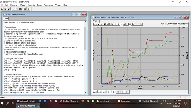Click the Readout crosshair button
This screenshot has height=108, width=191.
tap(133, 24)
